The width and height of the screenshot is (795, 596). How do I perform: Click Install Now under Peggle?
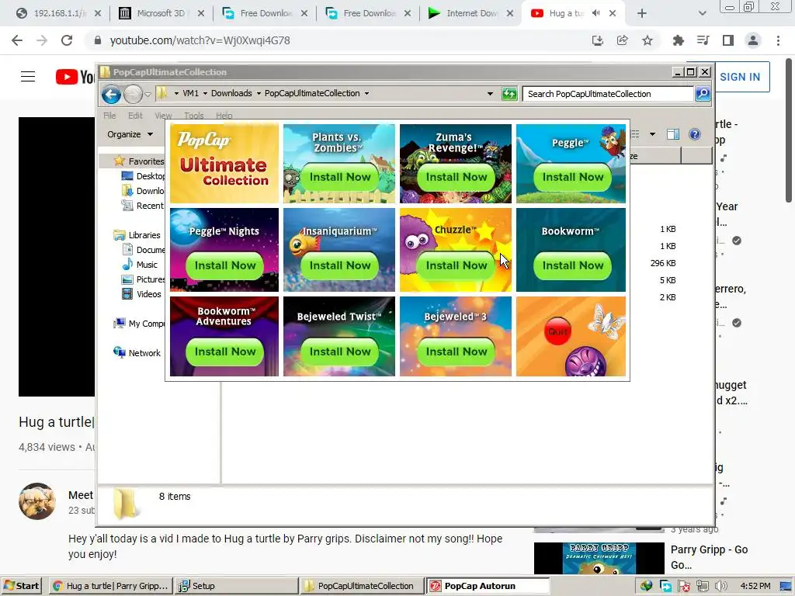[572, 178]
